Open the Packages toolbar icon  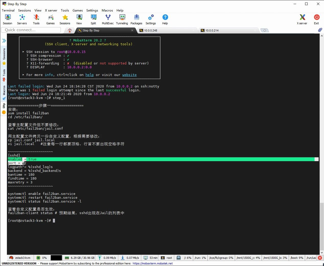136,19
